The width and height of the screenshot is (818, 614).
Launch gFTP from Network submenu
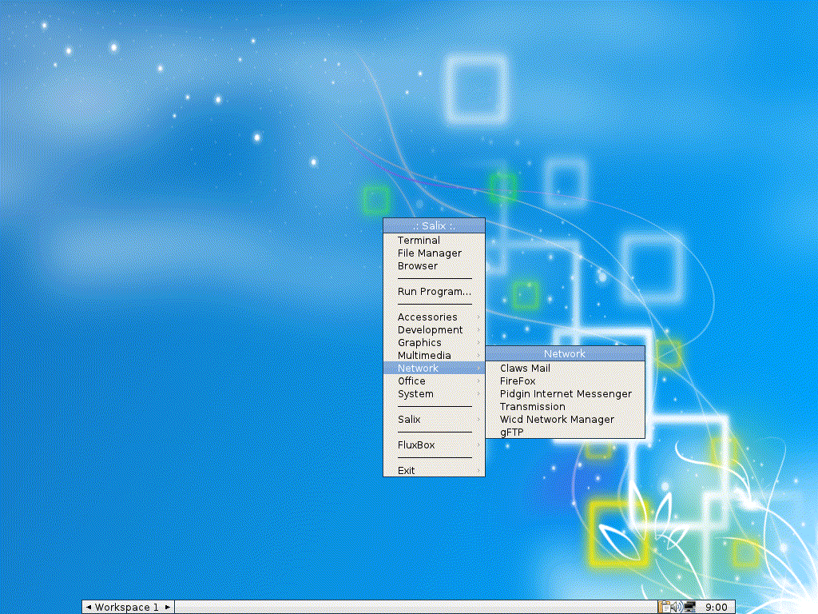(x=566, y=433)
